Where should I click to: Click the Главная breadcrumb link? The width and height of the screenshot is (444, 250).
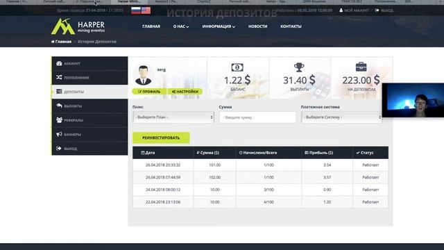coord(61,42)
